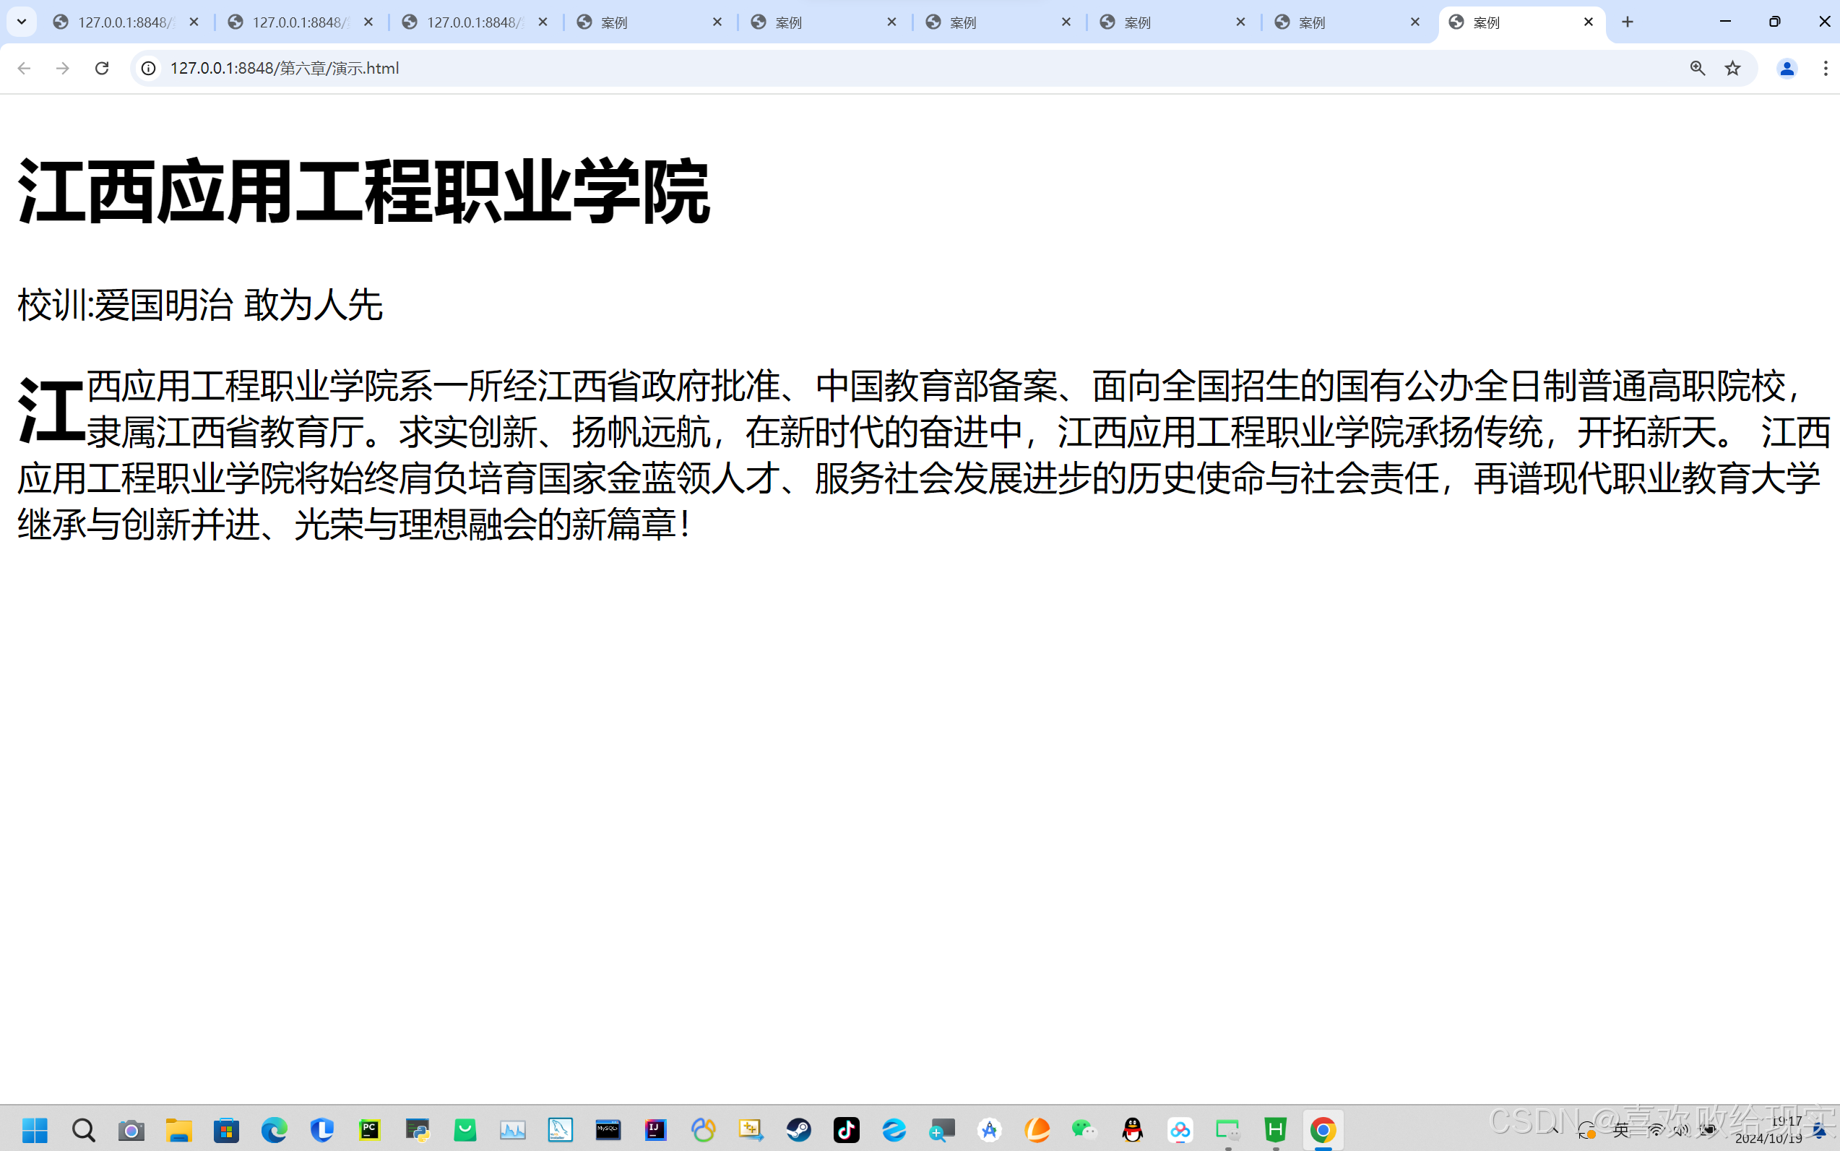The height and width of the screenshot is (1151, 1840).
Task: Switch to the first 127.0.0.1:8848 tab
Action: tap(122, 22)
